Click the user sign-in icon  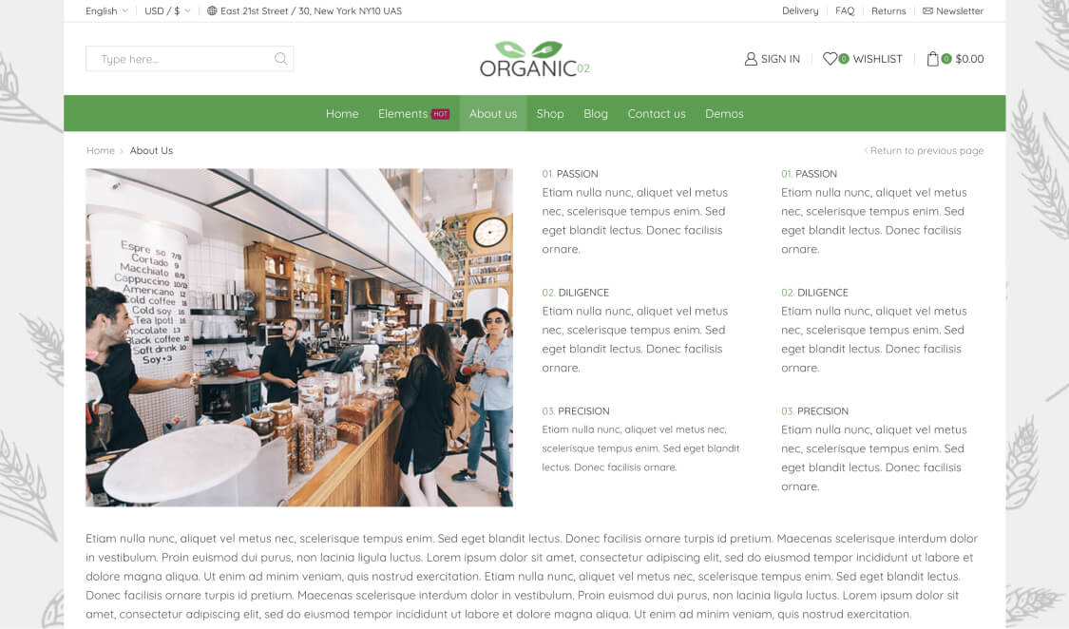(x=751, y=59)
